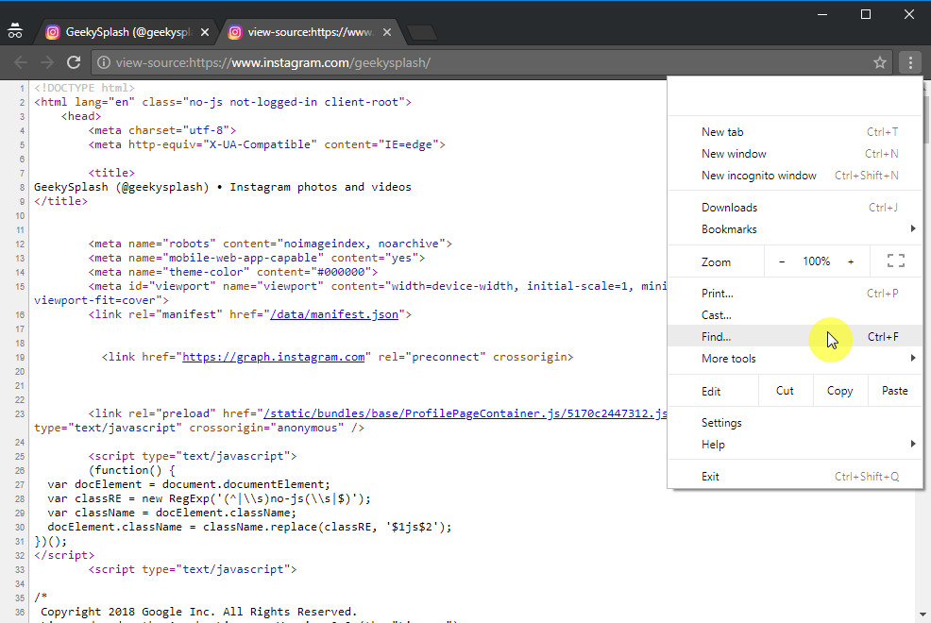
Task: Decrease zoom with the minus button
Action: click(x=782, y=261)
